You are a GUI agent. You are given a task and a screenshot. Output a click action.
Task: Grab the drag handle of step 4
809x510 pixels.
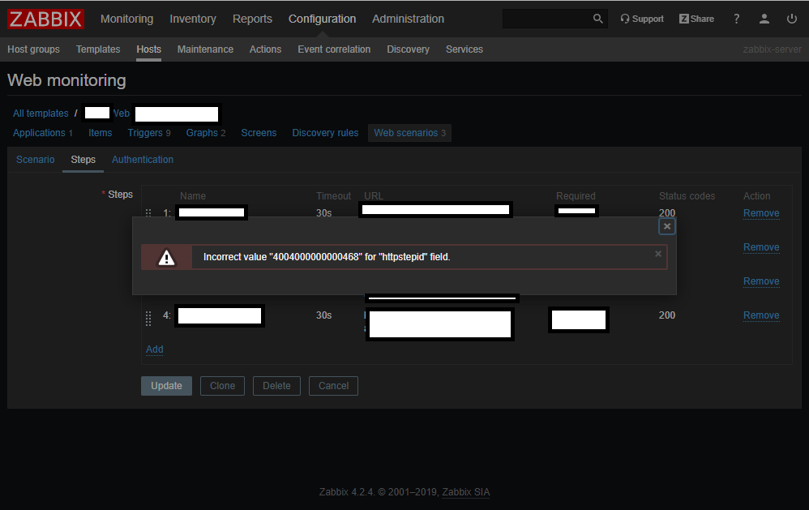pyautogui.click(x=148, y=319)
